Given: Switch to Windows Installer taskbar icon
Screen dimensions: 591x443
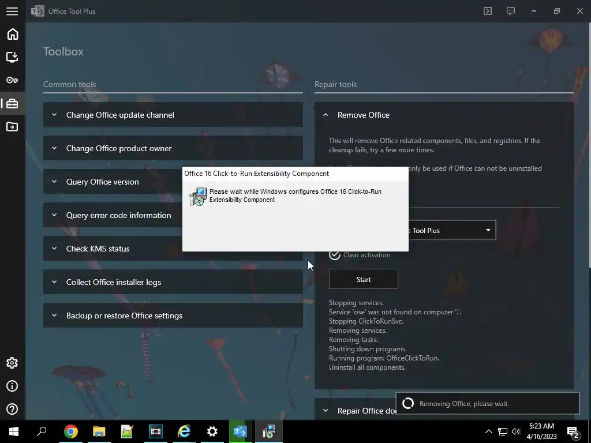Looking at the screenshot, I should (269, 431).
